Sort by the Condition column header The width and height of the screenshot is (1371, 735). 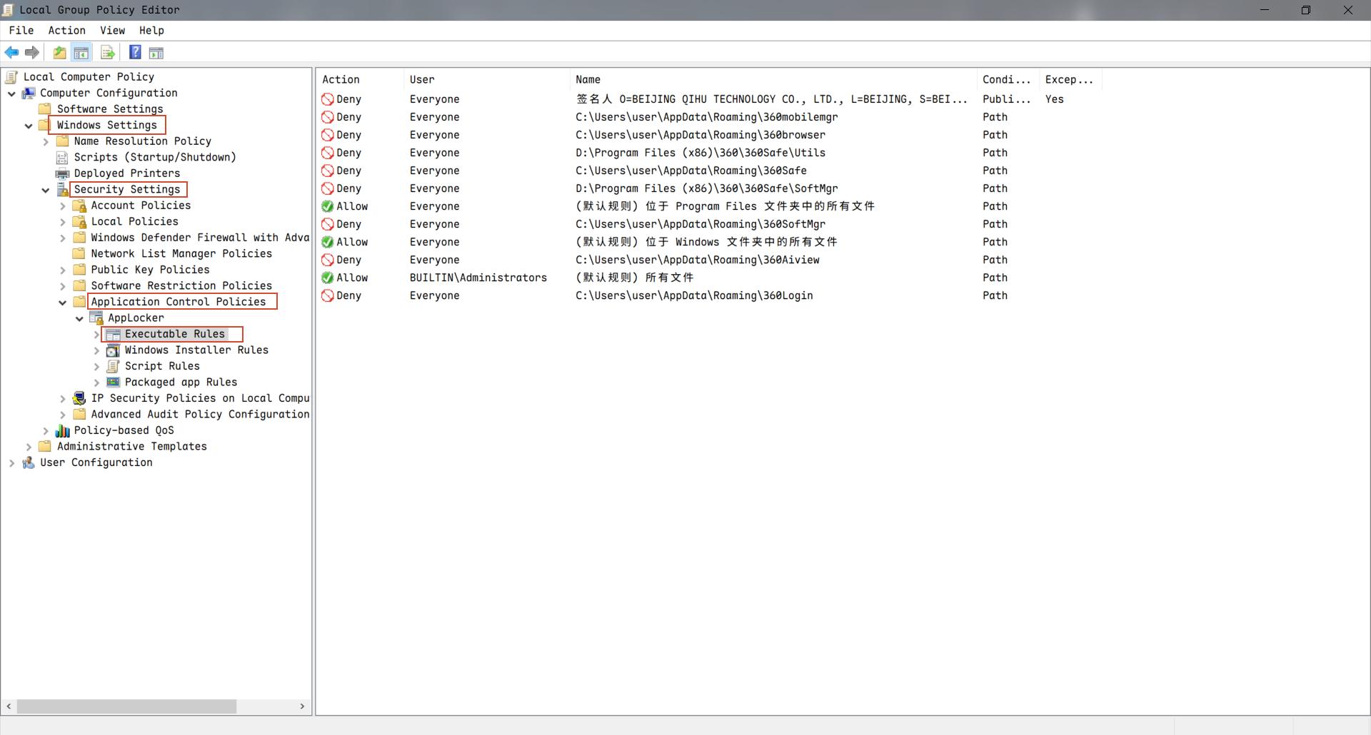1008,79
